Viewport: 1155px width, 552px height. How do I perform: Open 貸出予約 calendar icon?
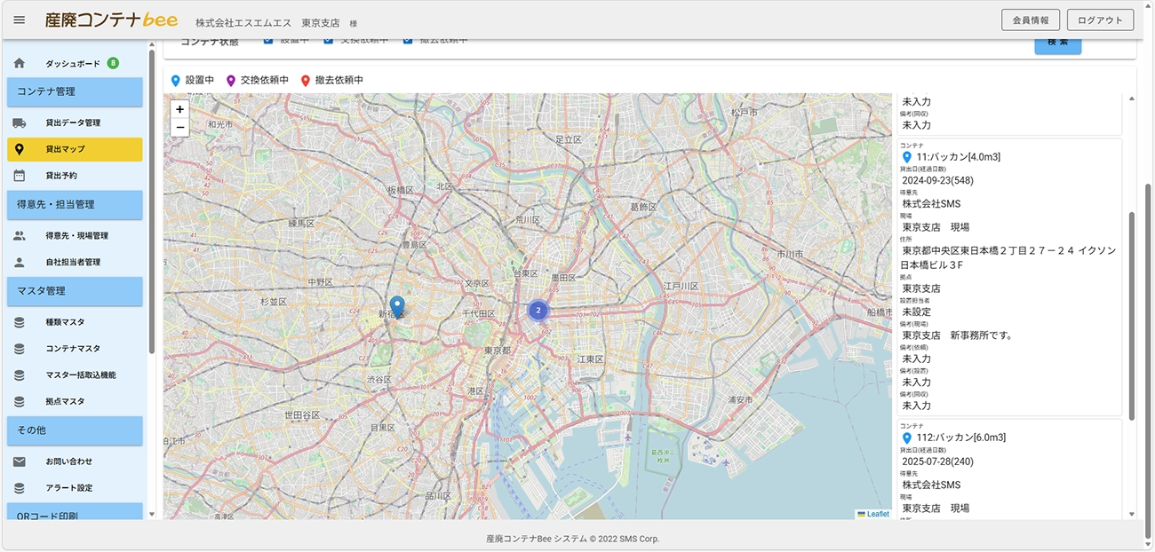[x=20, y=176]
